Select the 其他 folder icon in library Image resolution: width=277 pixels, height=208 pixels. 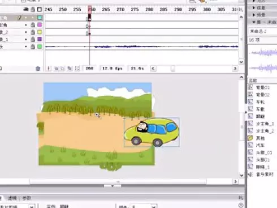tap(250, 138)
